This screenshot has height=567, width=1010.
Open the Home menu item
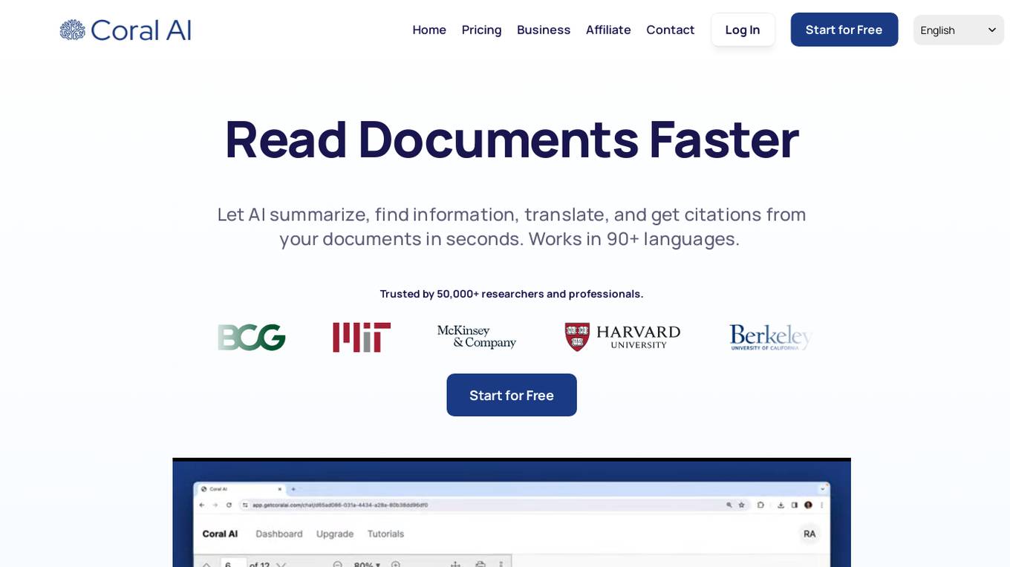click(x=429, y=30)
